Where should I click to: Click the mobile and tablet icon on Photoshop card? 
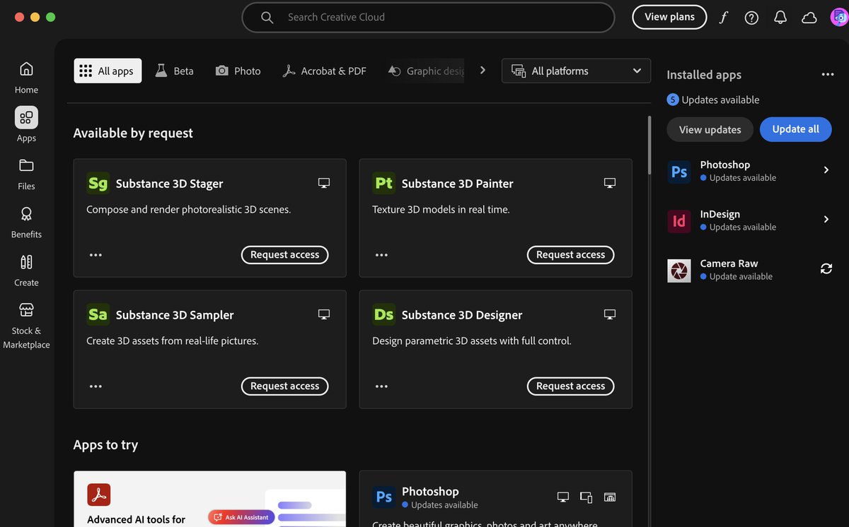tap(586, 497)
